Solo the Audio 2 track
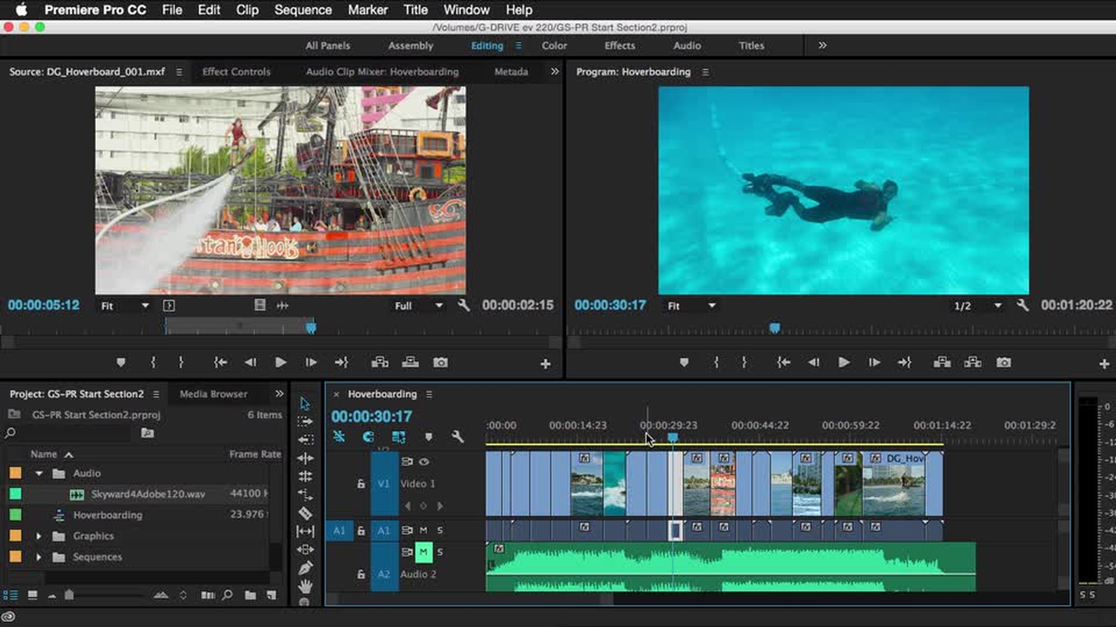Image resolution: width=1116 pixels, height=627 pixels. pyautogui.click(x=440, y=552)
